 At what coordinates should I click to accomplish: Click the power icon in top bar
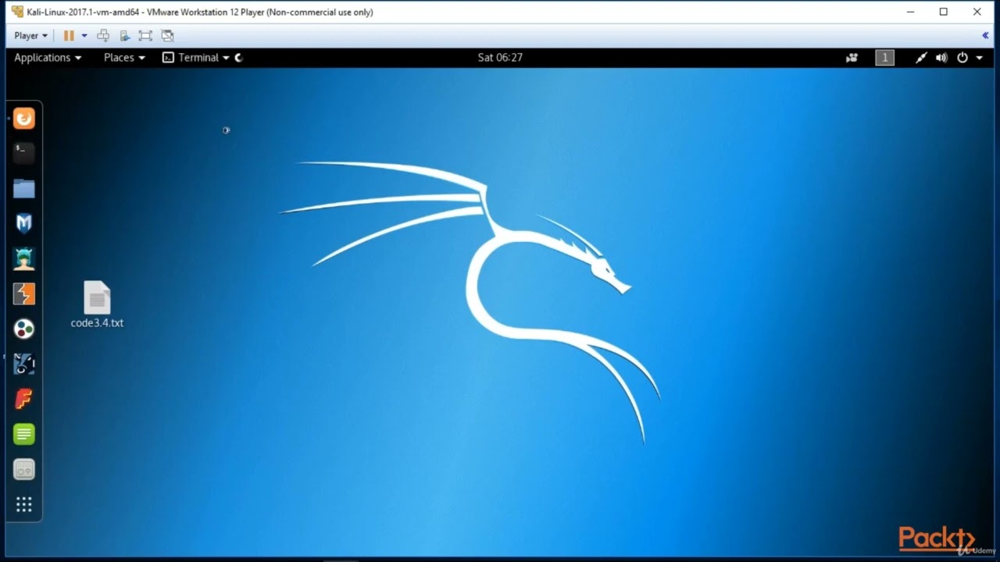tap(962, 58)
